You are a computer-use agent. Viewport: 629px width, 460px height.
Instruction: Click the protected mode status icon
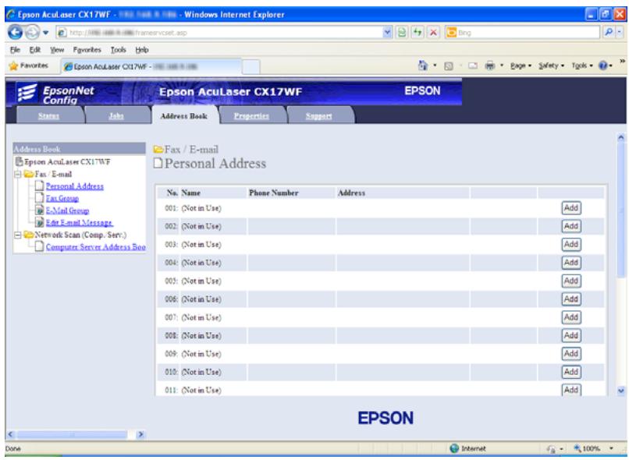tap(552, 449)
